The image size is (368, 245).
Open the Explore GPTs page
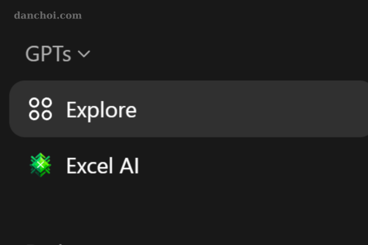101,110
